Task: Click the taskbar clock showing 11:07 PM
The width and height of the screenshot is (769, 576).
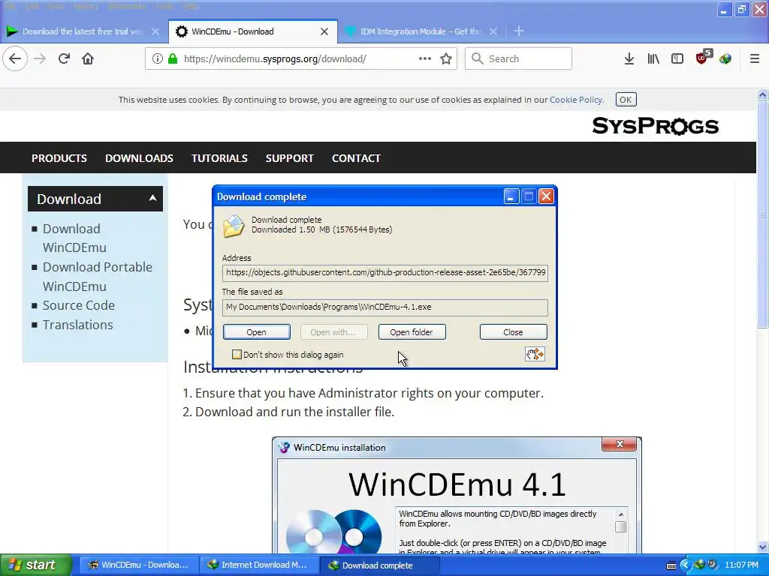Action: [741, 565]
